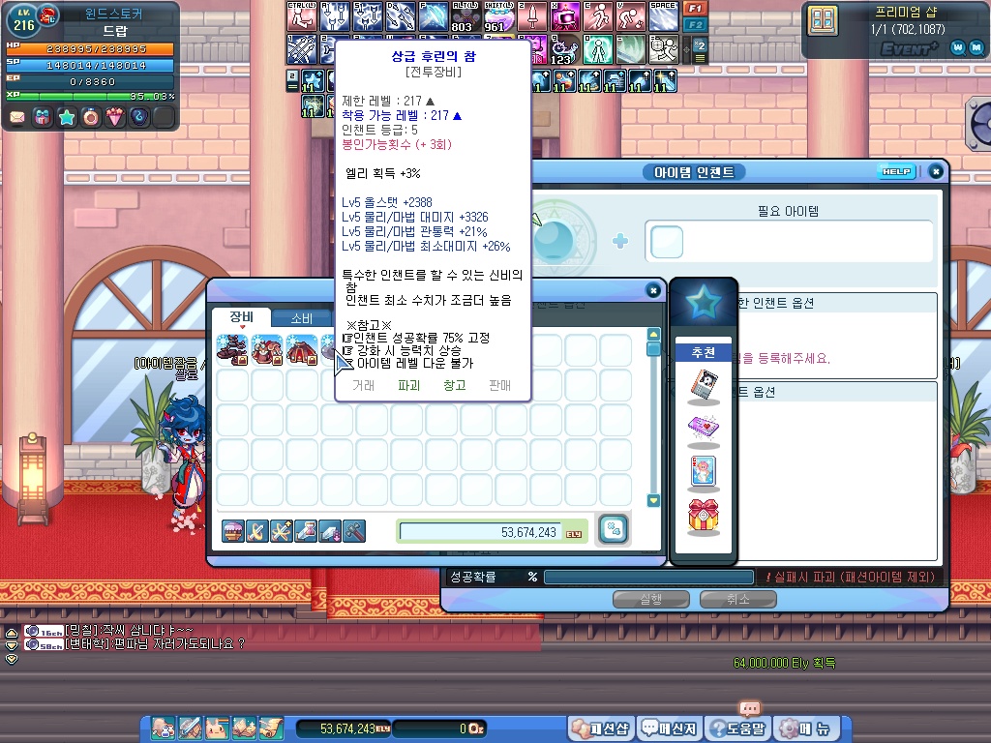Click the required item slot in the enchant window
Image resolution: width=991 pixels, height=743 pixels.
click(x=667, y=242)
